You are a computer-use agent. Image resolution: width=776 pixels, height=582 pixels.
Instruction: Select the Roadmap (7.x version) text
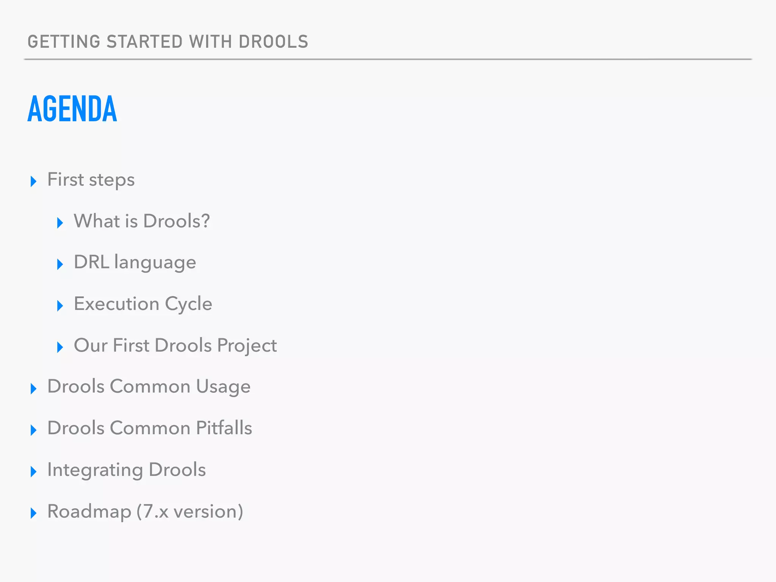tap(145, 511)
